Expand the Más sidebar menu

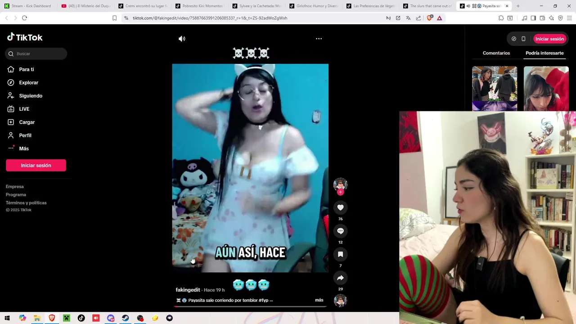[x=18, y=148]
